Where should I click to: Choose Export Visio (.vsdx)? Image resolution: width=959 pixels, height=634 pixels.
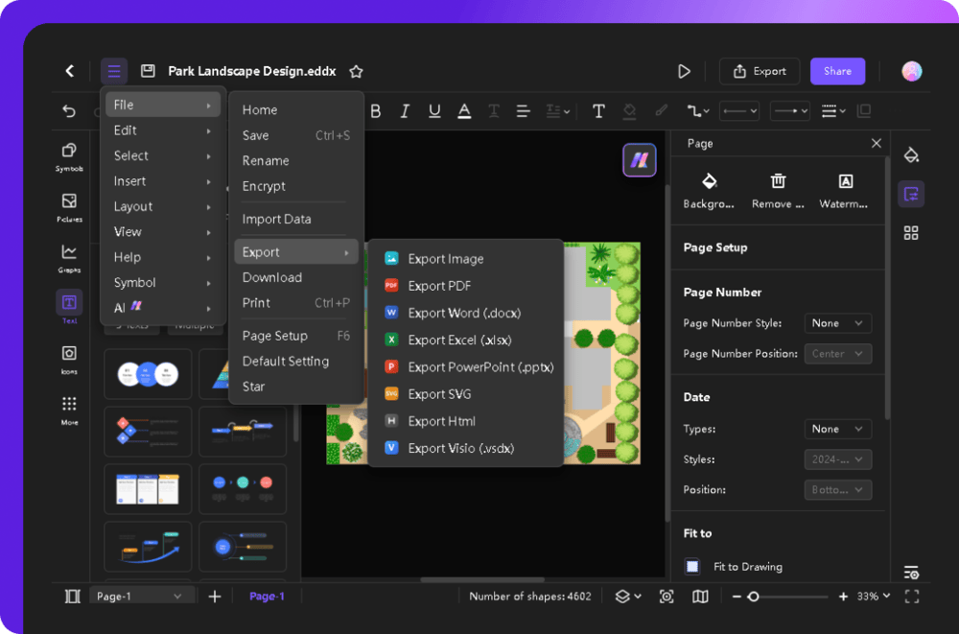click(x=465, y=448)
